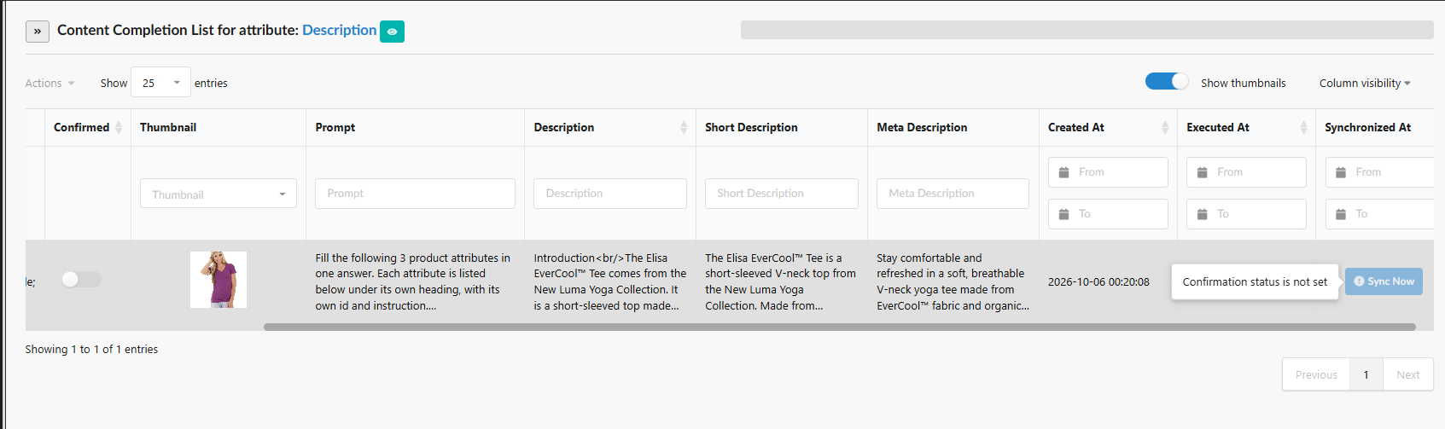Go to page 1 in pagination
Screen dimensions: 1445x429
1366,374
